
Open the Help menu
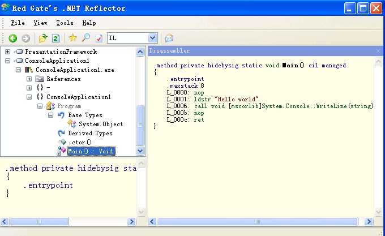[89, 23]
